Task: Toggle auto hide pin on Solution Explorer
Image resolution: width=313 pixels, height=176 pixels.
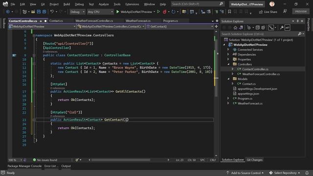Action: [x=298, y=21]
